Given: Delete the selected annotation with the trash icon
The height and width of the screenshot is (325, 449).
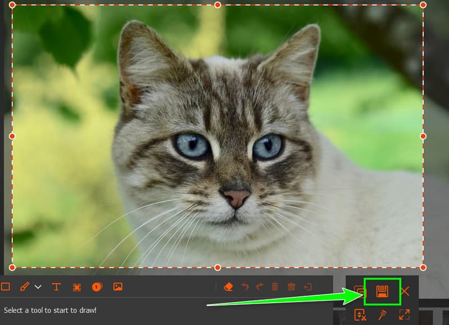Looking at the screenshot, I should pos(275,287).
